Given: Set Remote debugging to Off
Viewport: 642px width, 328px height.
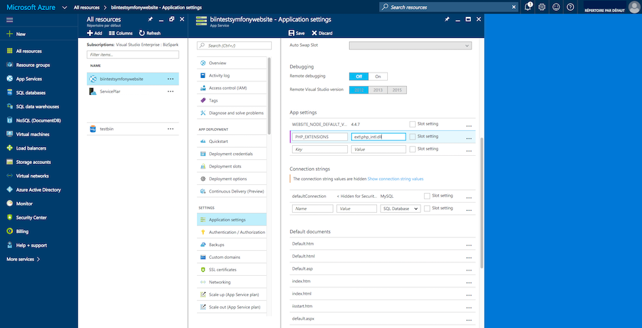Looking at the screenshot, I should pyautogui.click(x=359, y=77).
